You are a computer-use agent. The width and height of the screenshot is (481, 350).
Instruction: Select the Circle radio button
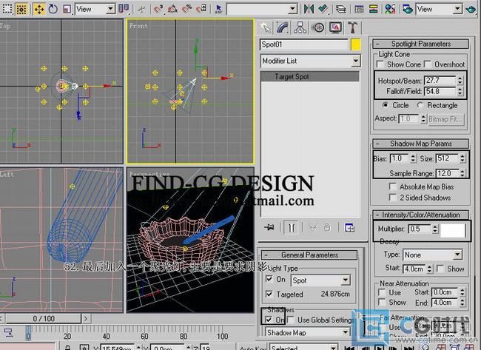coord(386,105)
